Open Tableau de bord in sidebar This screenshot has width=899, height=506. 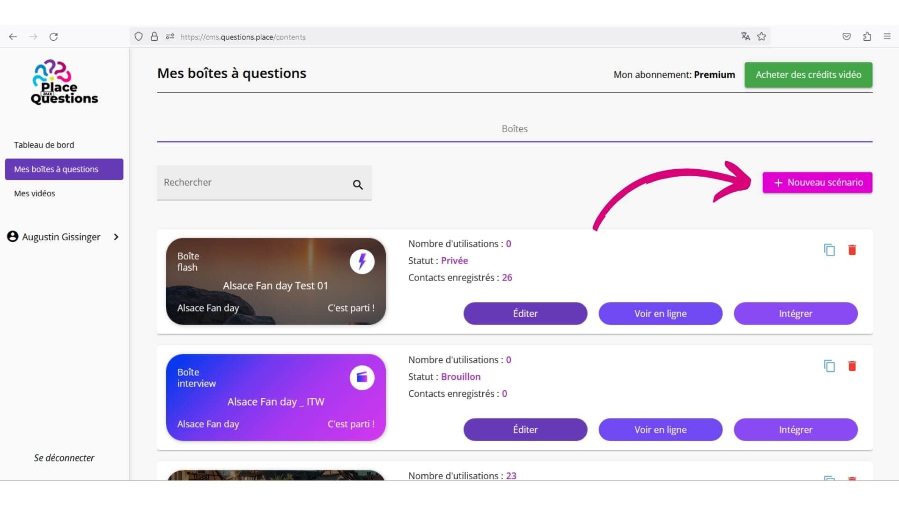pyautogui.click(x=44, y=145)
